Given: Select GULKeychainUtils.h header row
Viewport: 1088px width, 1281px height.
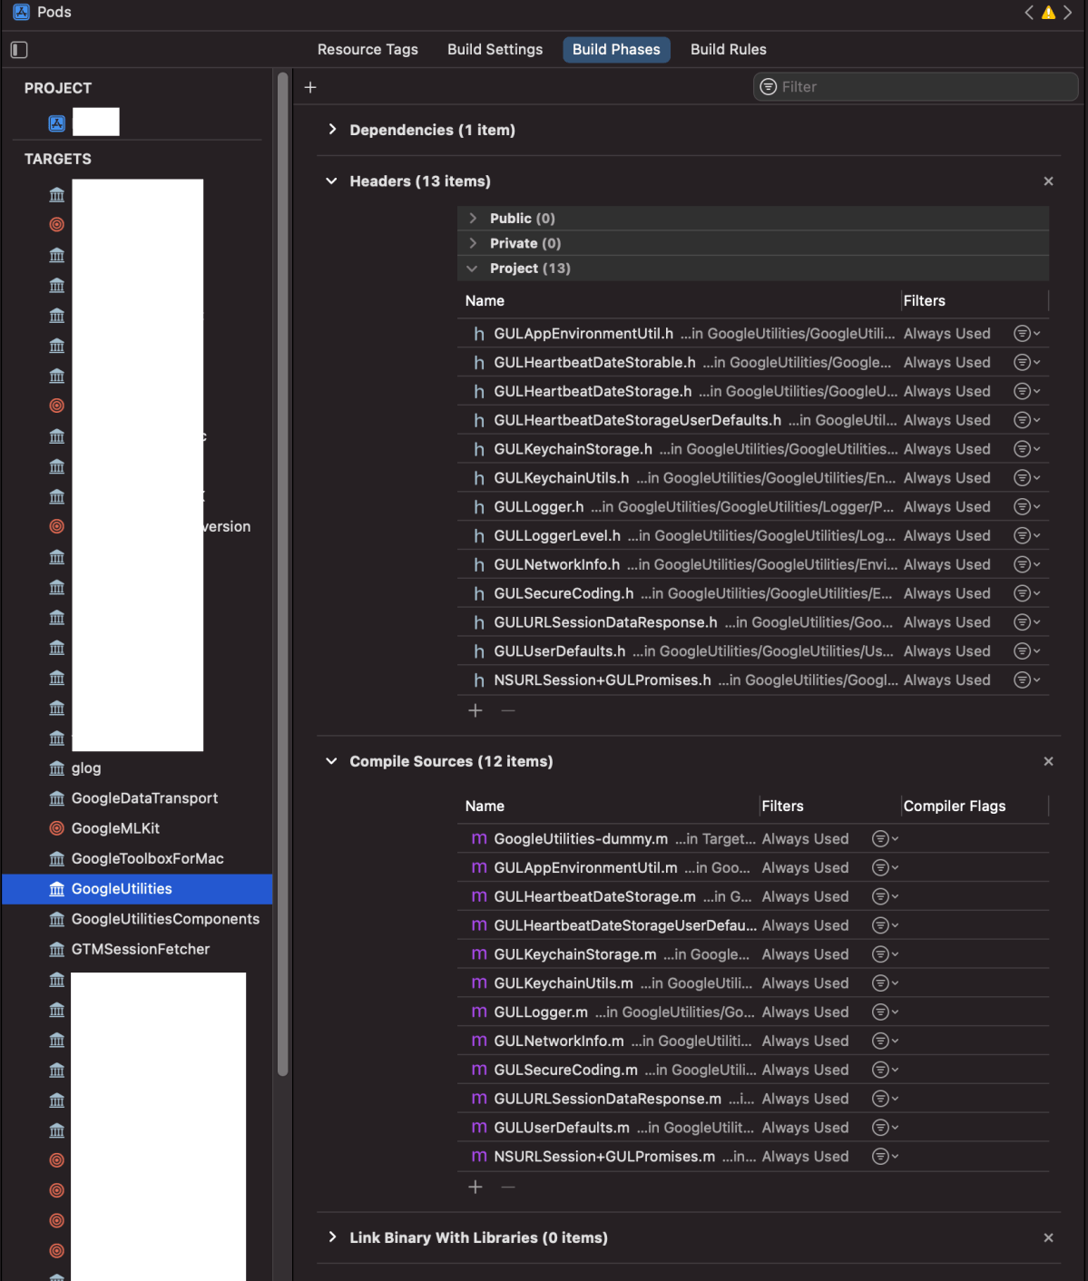Looking at the screenshot, I should 753,478.
